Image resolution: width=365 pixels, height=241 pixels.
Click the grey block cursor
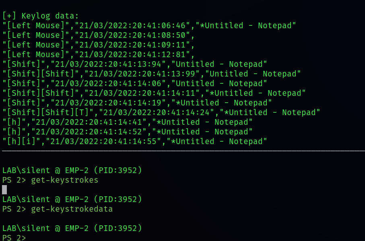4,190
